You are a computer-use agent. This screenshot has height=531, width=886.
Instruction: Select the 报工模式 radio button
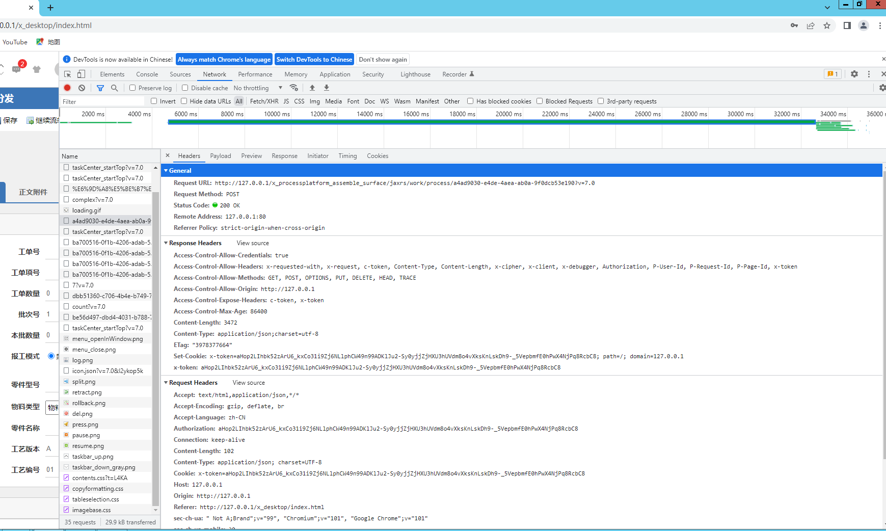(x=51, y=356)
